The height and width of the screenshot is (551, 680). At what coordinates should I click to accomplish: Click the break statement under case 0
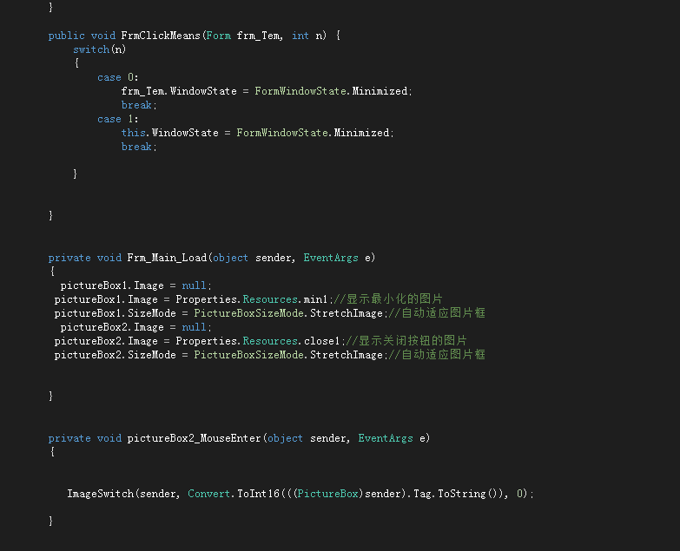coord(139,105)
